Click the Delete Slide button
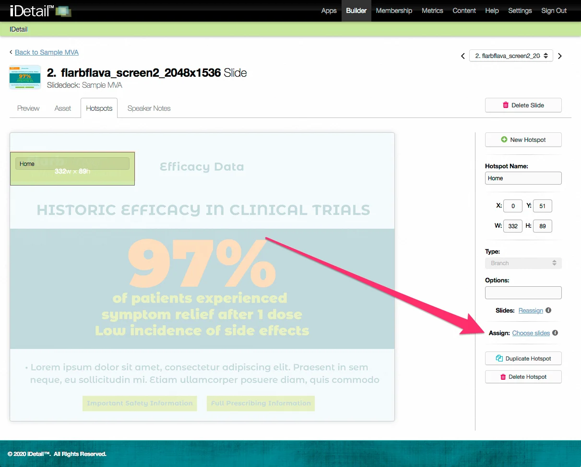The height and width of the screenshot is (467, 581). coord(523,105)
